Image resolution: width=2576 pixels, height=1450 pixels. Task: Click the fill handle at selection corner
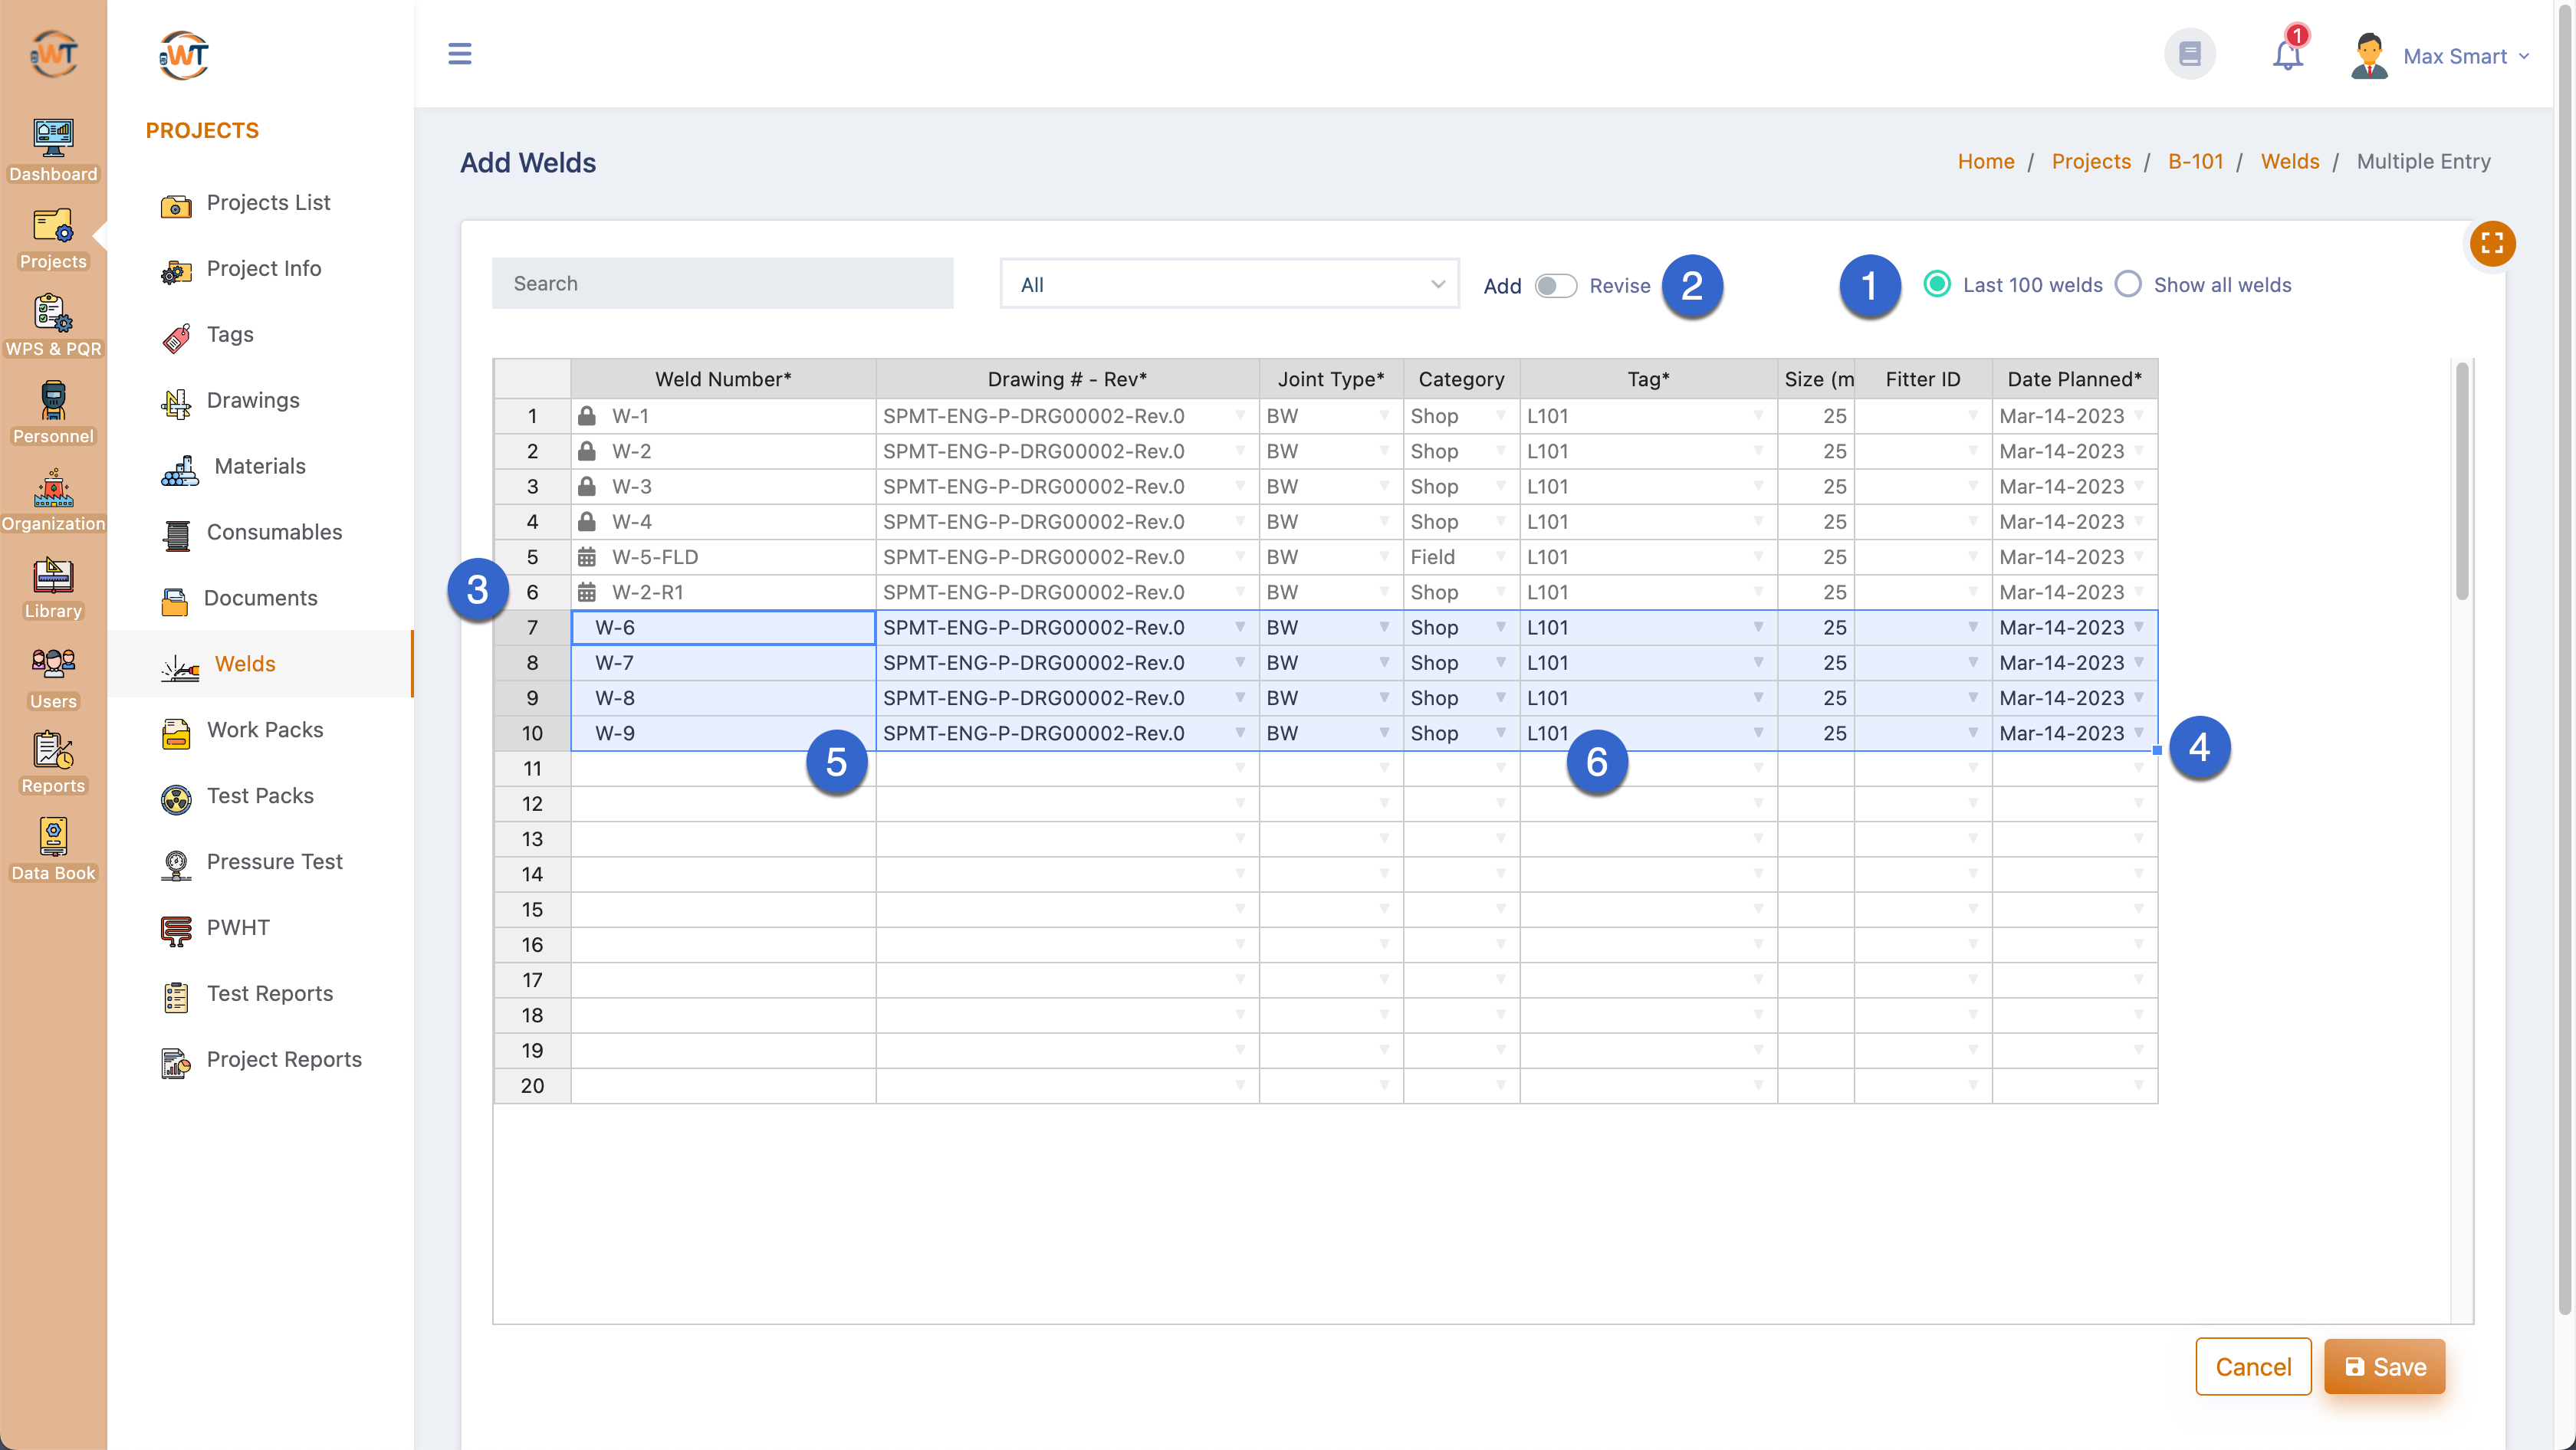click(x=2157, y=750)
